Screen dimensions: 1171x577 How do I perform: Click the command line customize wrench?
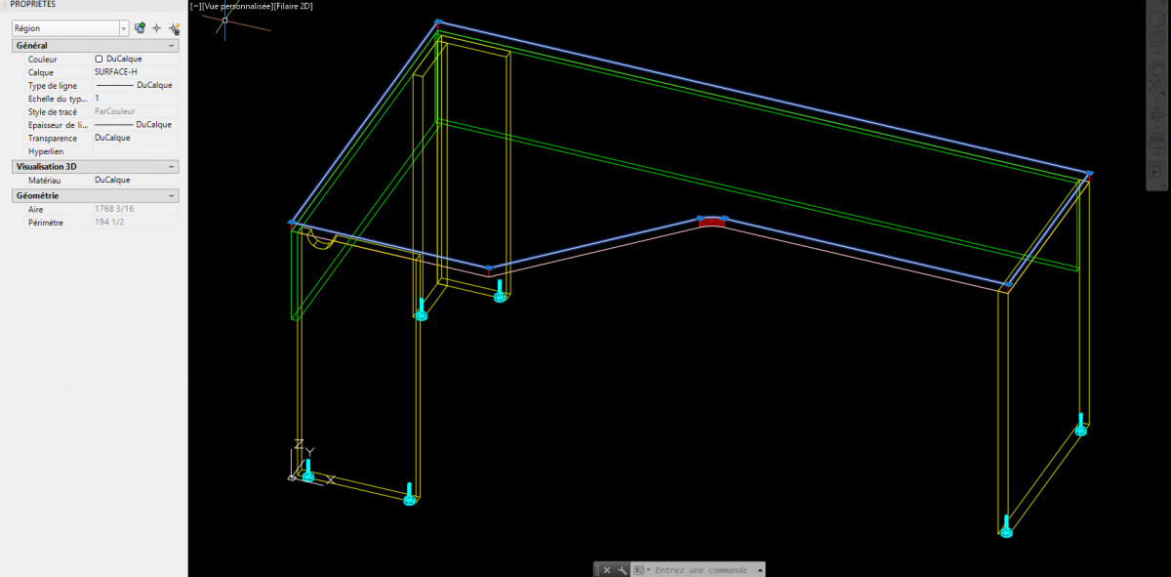click(x=621, y=569)
